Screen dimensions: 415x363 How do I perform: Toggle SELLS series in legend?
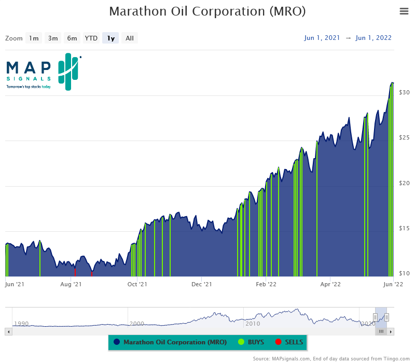tap(289, 342)
